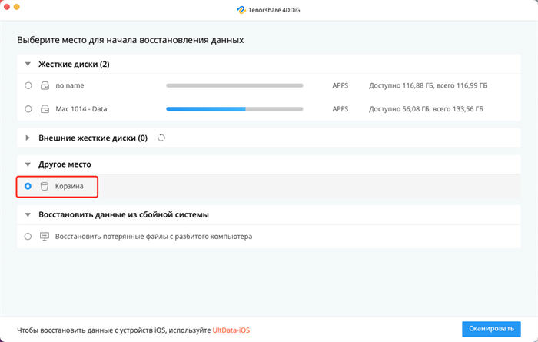Refresh external hard drives list icon
Screen dimensions: 538x342
pos(161,138)
